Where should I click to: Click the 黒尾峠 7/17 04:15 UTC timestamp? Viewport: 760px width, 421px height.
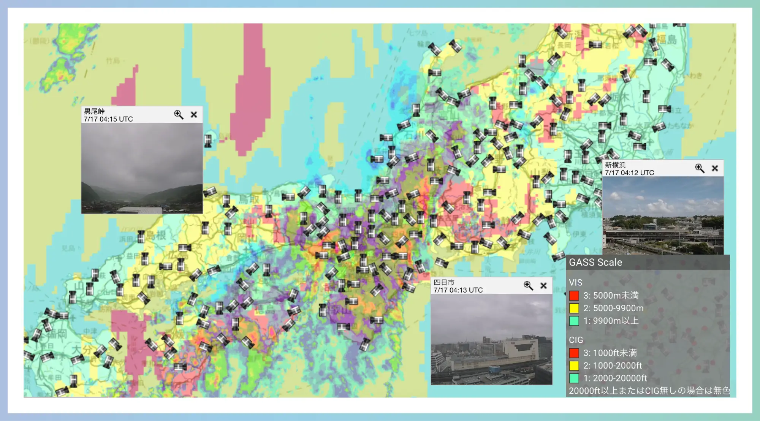click(x=108, y=119)
